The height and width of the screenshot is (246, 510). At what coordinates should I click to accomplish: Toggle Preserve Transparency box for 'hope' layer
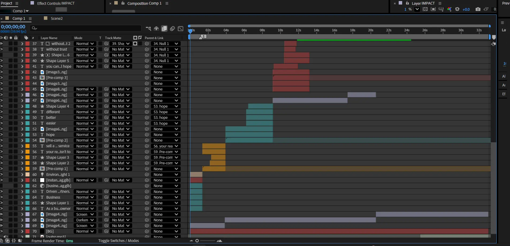(100, 135)
